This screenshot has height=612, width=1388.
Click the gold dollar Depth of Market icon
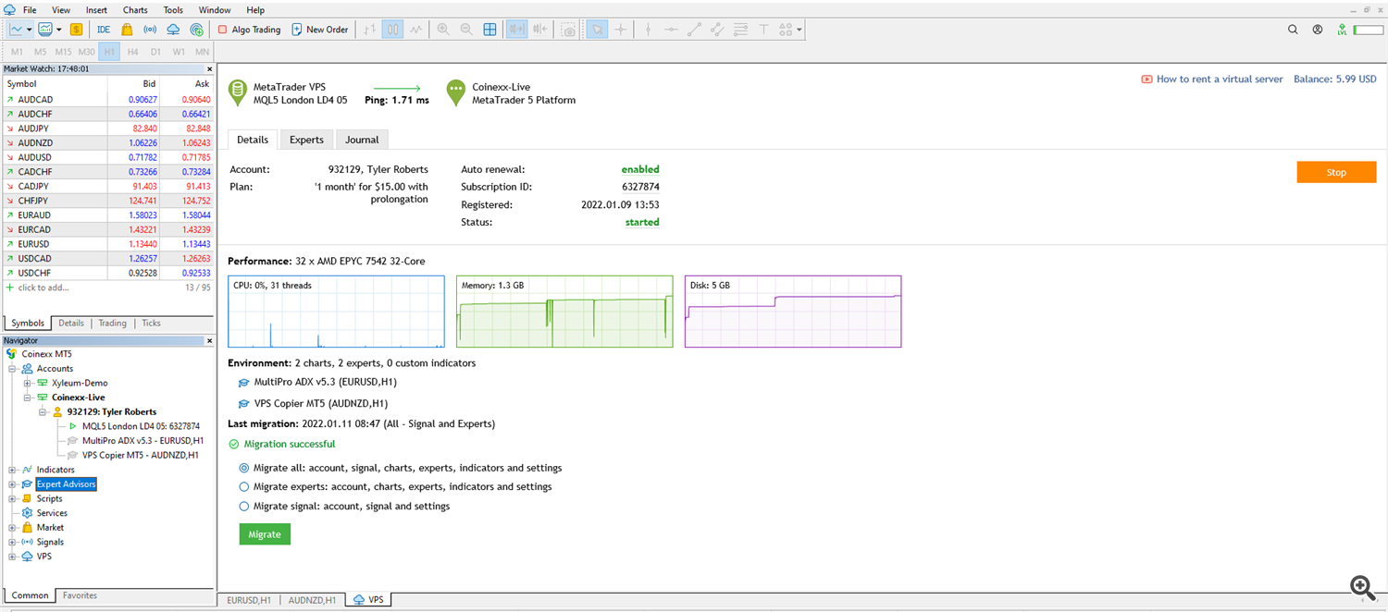point(76,30)
